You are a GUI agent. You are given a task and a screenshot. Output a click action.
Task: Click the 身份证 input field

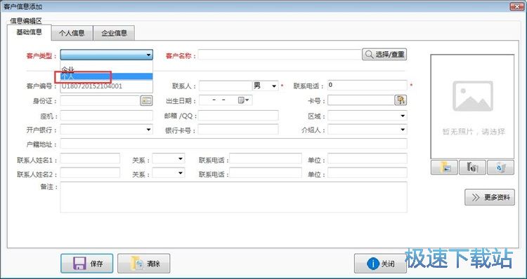coord(100,101)
